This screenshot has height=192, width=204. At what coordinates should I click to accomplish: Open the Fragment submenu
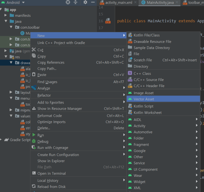(163, 145)
